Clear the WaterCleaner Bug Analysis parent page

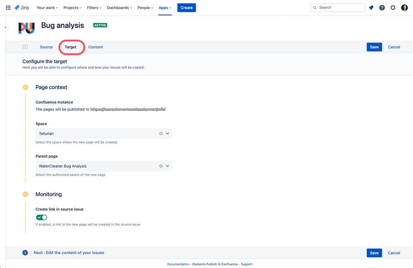[x=161, y=166]
